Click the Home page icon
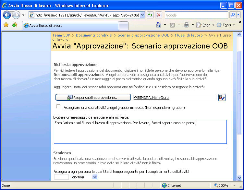Screen dimensions: 244x190 click(x=159, y=25)
